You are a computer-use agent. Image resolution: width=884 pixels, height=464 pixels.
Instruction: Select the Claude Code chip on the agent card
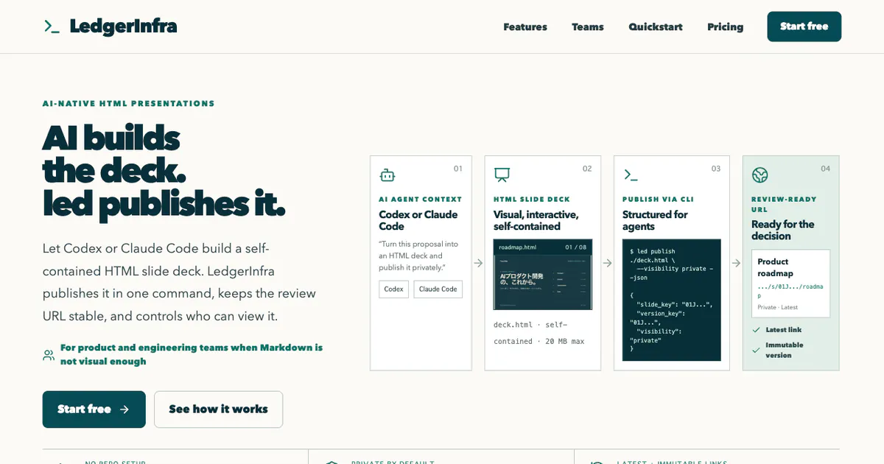(x=438, y=289)
